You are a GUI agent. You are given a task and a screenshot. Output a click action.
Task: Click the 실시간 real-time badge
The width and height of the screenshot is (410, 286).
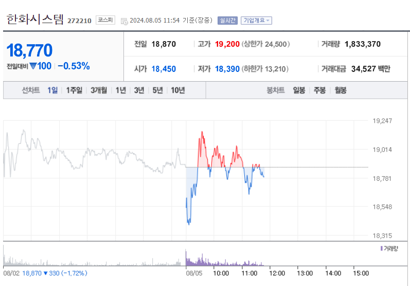click(227, 21)
